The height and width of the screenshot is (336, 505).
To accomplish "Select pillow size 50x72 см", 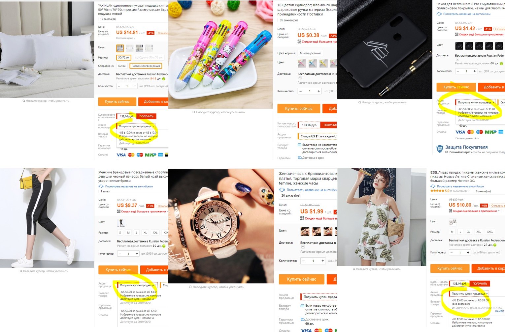I will [x=124, y=57].
